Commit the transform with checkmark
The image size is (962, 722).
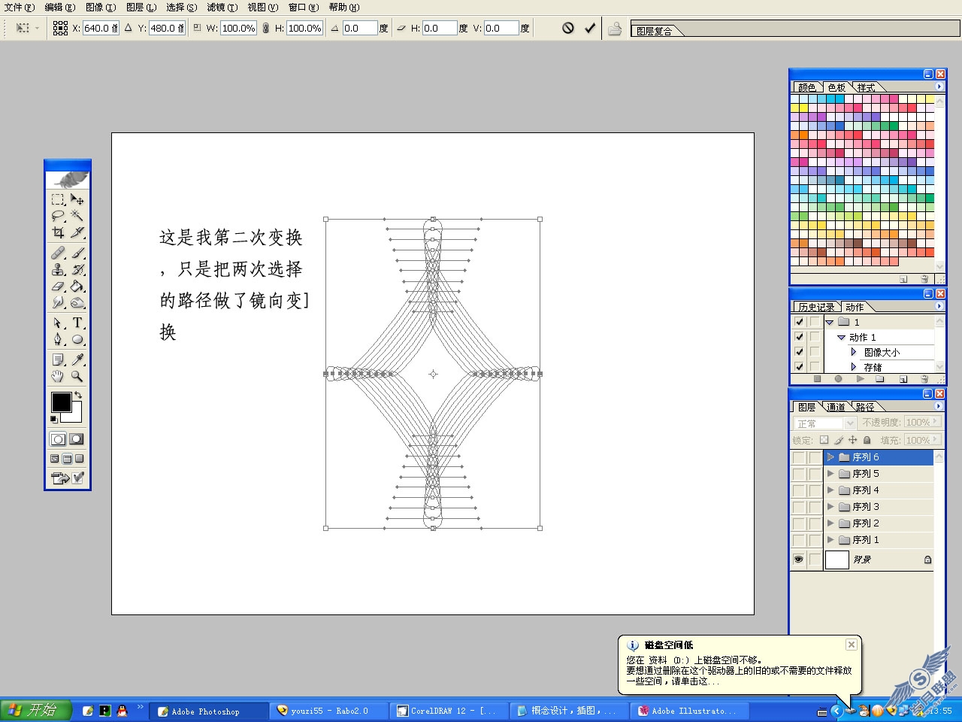pos(590,28)
